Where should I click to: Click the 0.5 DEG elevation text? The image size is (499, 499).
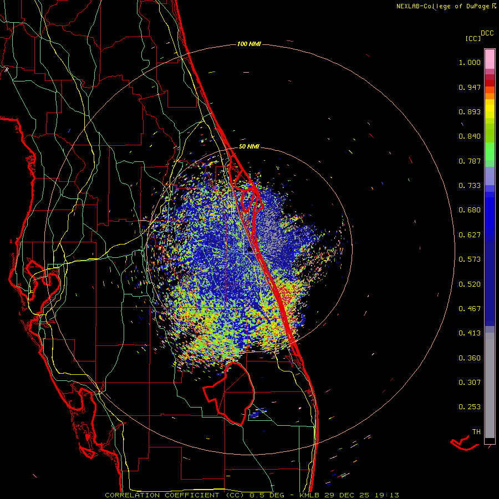[267, 495]
